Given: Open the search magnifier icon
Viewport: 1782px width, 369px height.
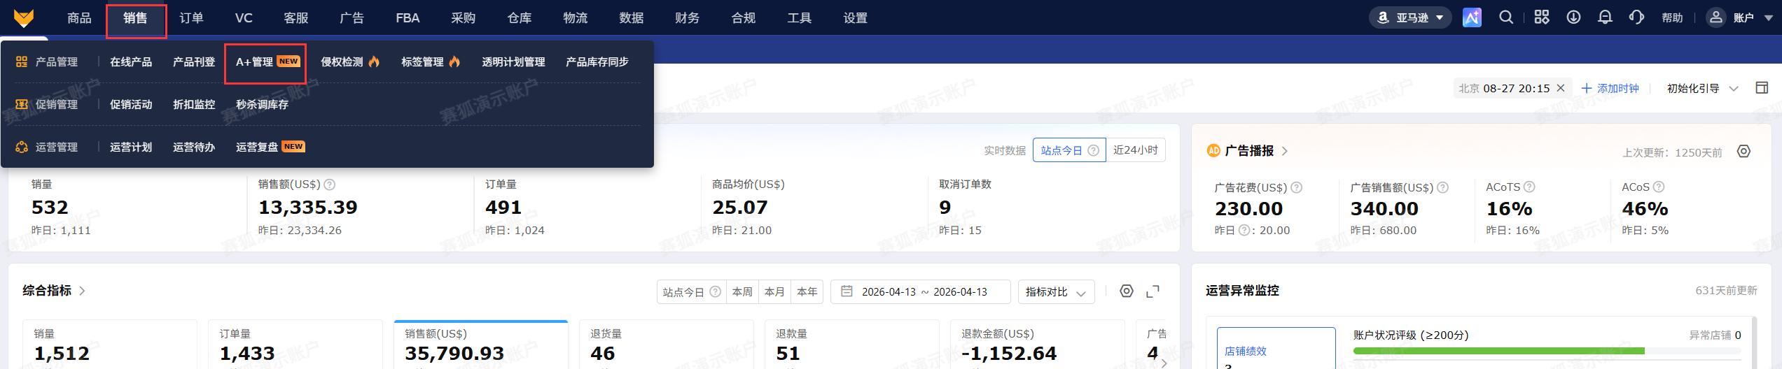Looking at the screenshot, I should pos(1506,17).
